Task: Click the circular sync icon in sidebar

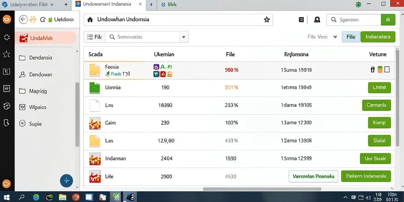Action: (6, 106)
